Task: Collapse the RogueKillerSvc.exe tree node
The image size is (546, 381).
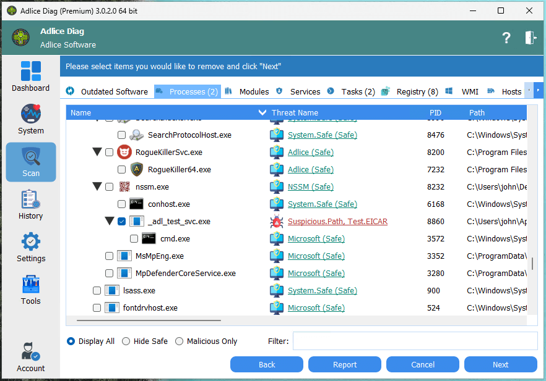Action: click(x=97, y=152)
